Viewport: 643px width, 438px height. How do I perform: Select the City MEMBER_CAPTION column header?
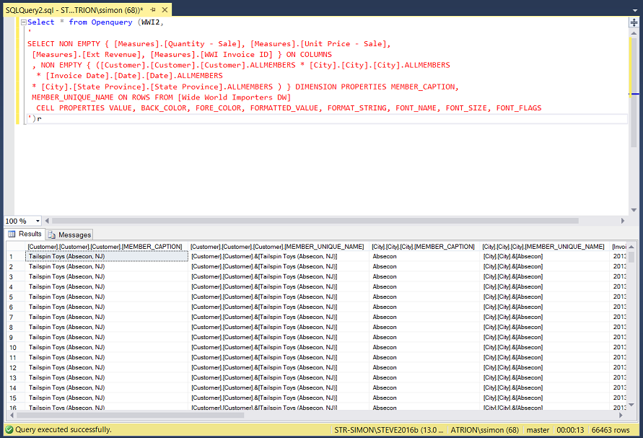click(423, 247)
